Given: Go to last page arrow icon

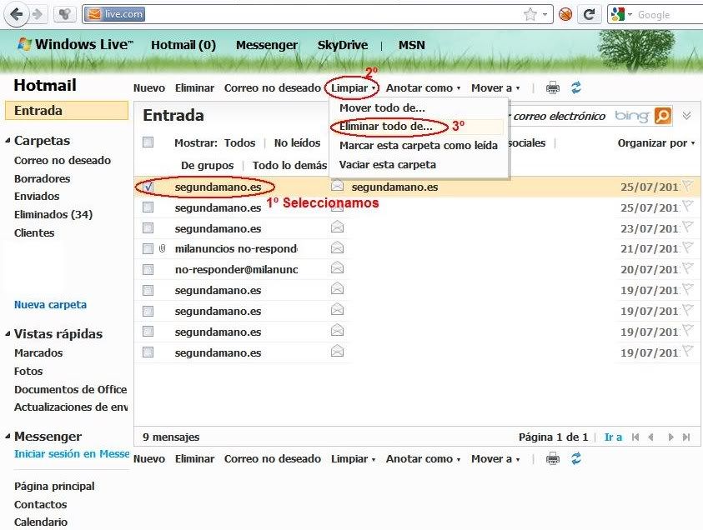Looking at the screenshot, I should [x=686, y=437].
